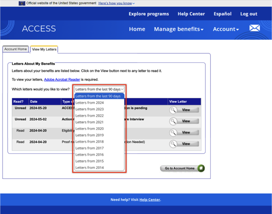
Task: Expand "Here's how you know" disclosure
Action: [116, 3]
